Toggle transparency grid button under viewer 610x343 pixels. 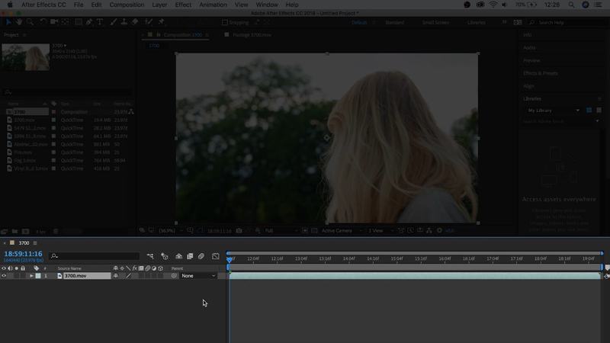pyautogui.click(x=314, y=231)
